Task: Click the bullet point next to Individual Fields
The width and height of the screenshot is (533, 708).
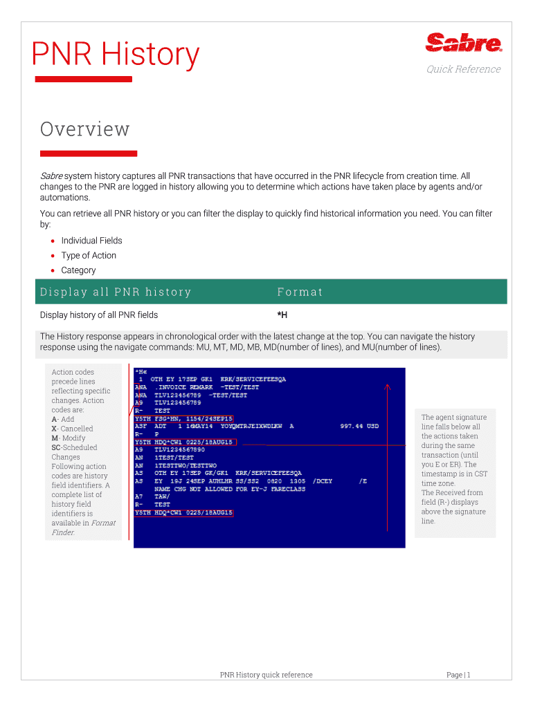Action: coord(52,241)
